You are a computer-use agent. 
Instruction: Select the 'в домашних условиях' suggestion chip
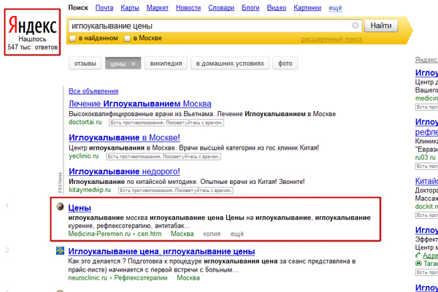click(230, 64)
